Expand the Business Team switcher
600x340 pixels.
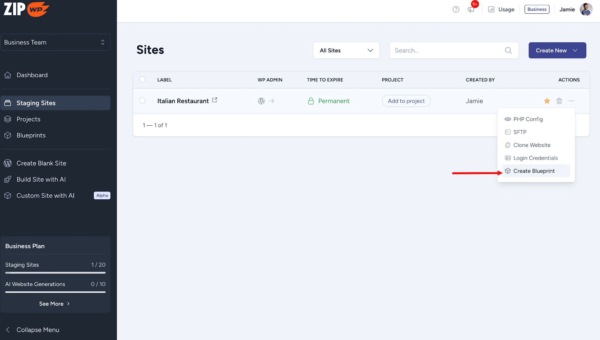[x=55, y=42]
